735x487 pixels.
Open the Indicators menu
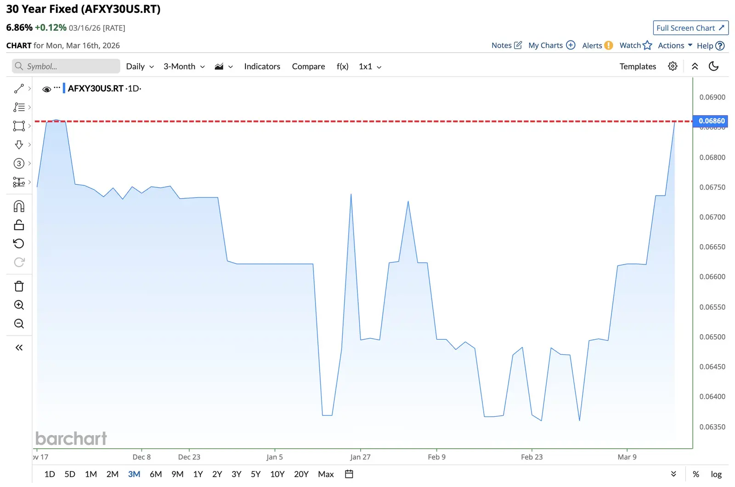pyautogui.click(x=262, y=67)
